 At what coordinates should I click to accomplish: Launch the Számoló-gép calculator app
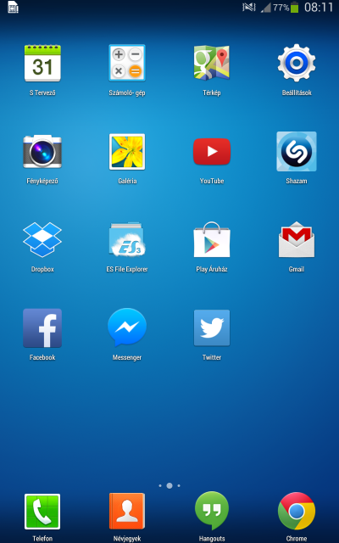pyautogui.click(x=127, y=64)
